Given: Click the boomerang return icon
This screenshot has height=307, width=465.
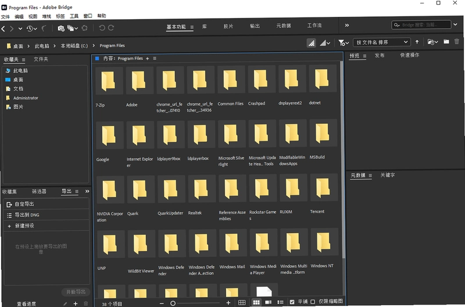Looking at the screenshot, I should (44, 28).
